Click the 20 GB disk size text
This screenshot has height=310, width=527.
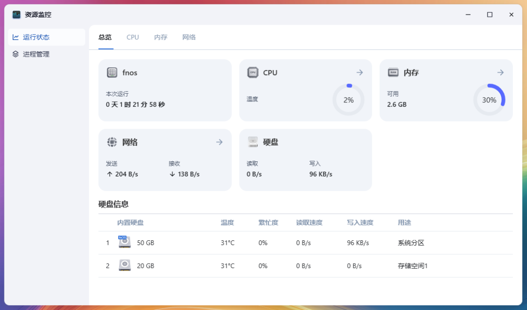point(145,266)
